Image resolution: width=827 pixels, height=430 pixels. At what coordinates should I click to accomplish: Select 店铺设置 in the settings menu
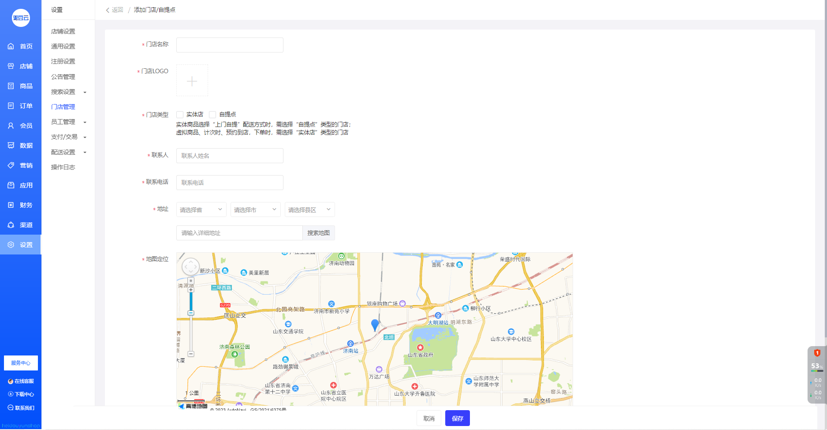point(63,31)
